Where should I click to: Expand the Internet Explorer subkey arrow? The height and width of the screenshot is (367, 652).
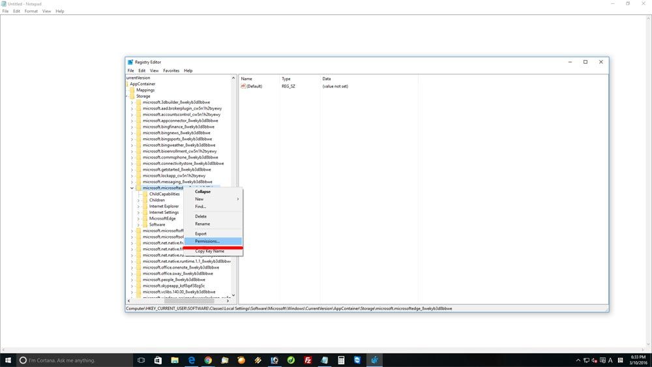coord(138,206)
